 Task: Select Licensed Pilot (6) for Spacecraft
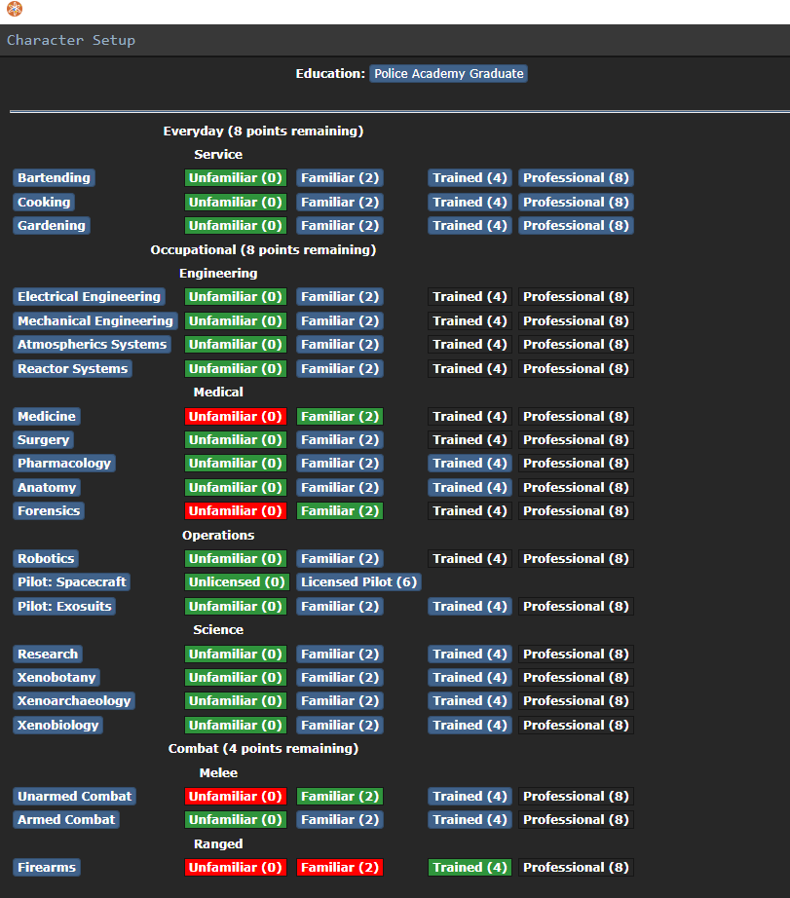(358, 582)
